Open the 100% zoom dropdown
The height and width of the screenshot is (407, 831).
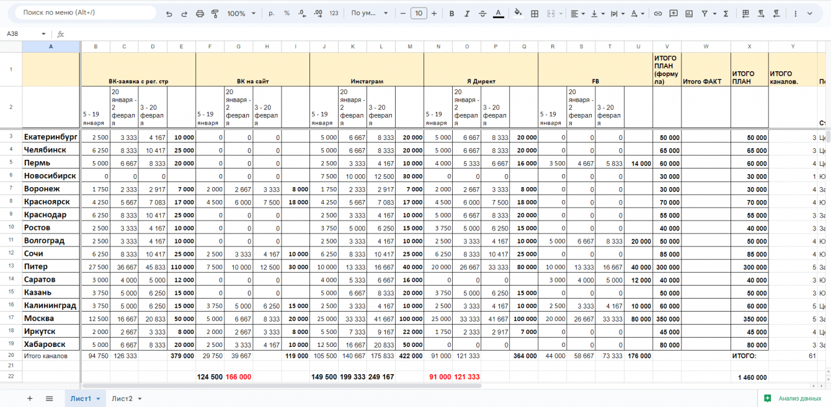[x=241, y=14]
